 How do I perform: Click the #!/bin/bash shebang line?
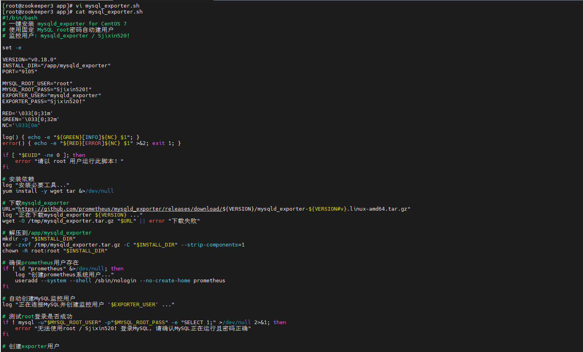(20, 18)
